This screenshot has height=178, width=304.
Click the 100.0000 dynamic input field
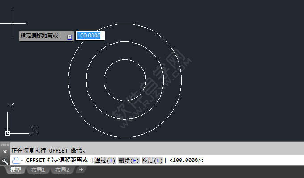click(x=90, y=36)
